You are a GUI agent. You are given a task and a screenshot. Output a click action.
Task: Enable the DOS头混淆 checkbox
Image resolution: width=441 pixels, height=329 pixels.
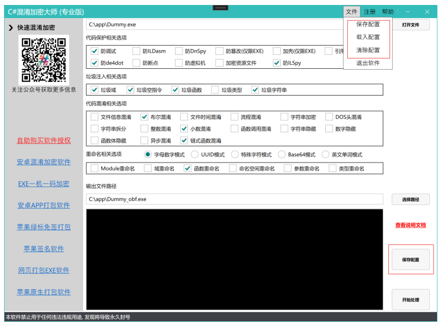coord(329,117)
